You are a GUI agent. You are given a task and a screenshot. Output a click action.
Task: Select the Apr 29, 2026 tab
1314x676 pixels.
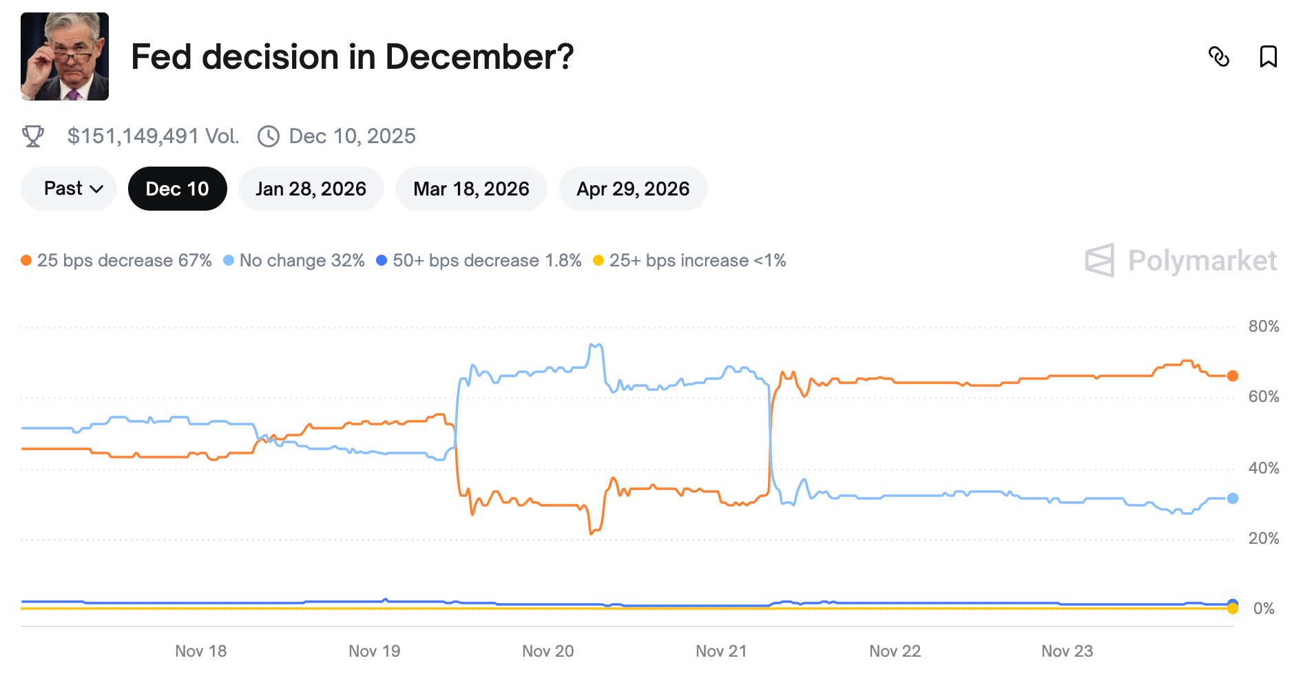click(x=633, y=189)
